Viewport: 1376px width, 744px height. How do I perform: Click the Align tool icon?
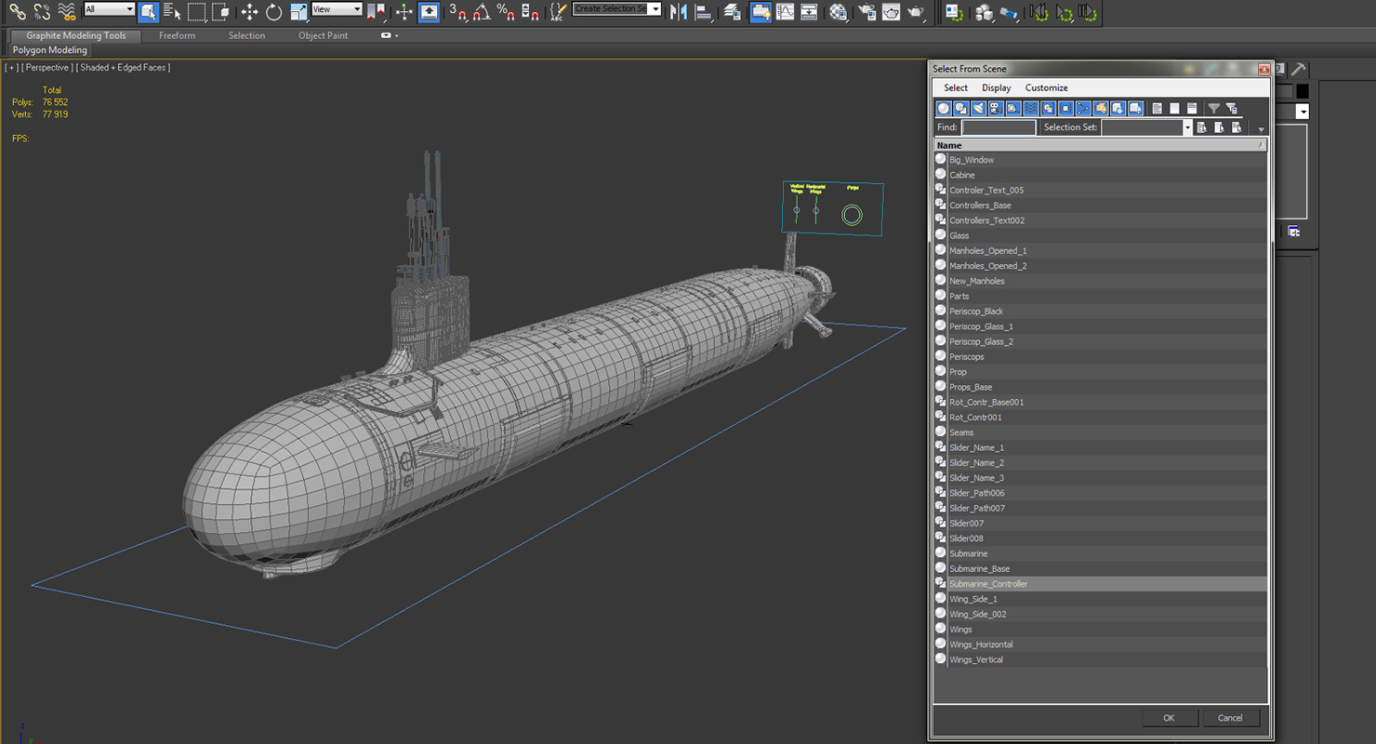[704, 12]
